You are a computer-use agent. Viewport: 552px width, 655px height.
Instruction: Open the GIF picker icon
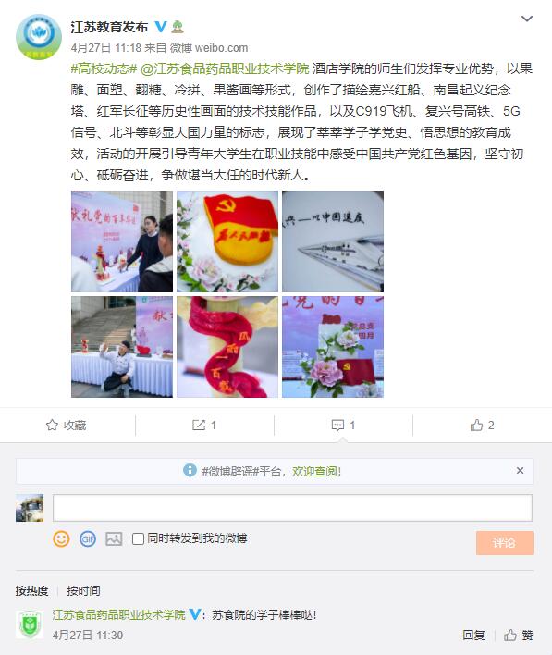pyautogui.click(x=88, y=538)
